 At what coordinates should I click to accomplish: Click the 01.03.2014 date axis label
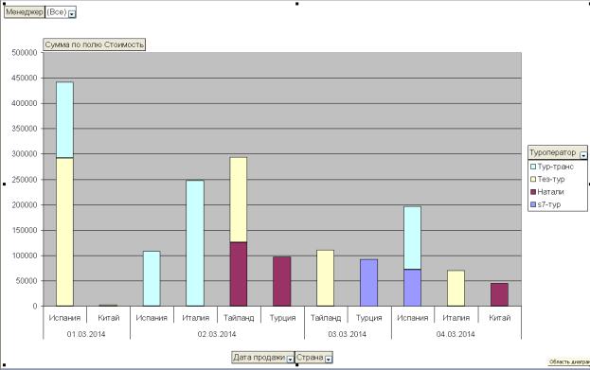[86, 334]
